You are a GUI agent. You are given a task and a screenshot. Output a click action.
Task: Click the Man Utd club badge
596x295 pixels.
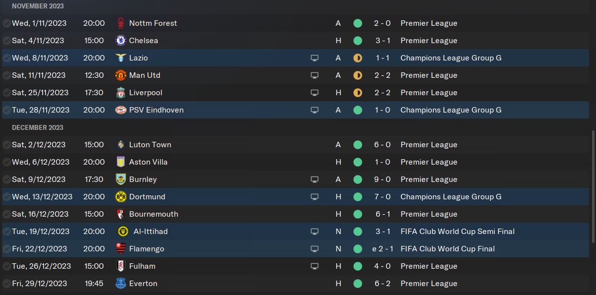click(x=120, y=75)
